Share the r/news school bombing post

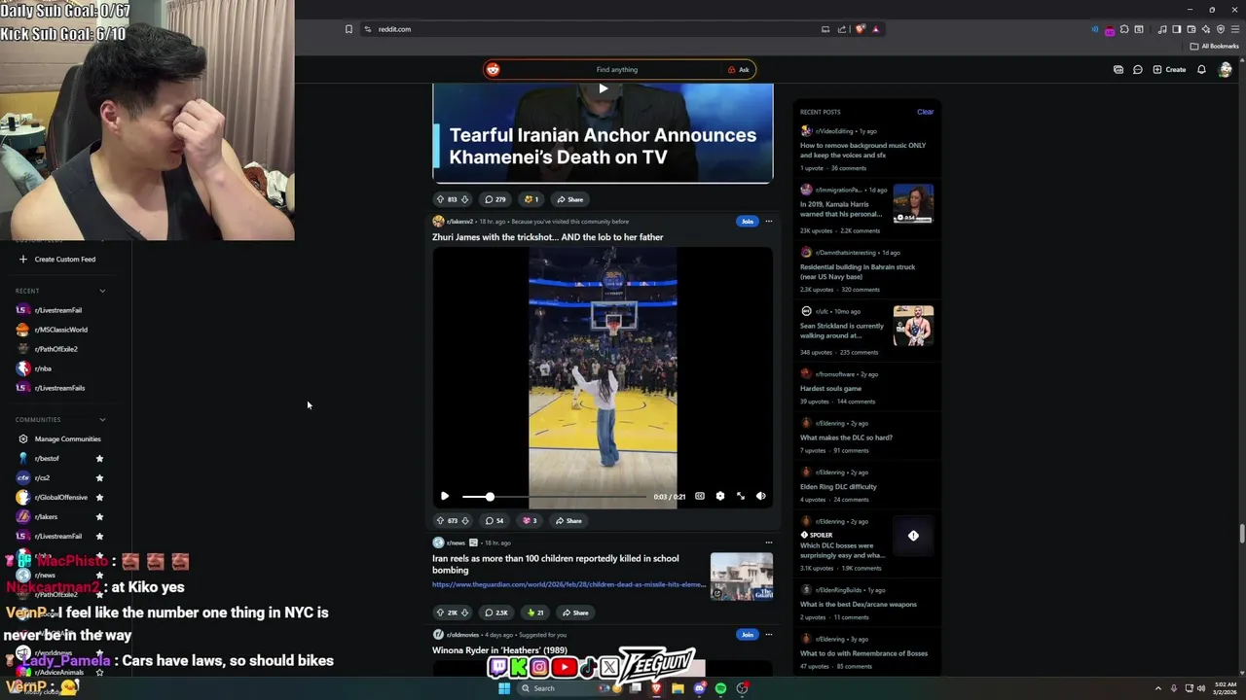click(574, 612)
